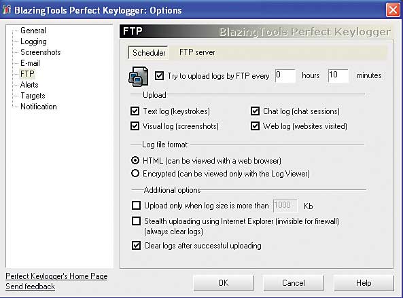Select HTML log file format

(x=135, y=160)
